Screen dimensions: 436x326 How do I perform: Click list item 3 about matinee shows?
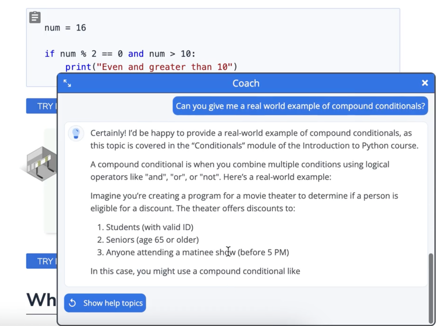click(193, 252)
